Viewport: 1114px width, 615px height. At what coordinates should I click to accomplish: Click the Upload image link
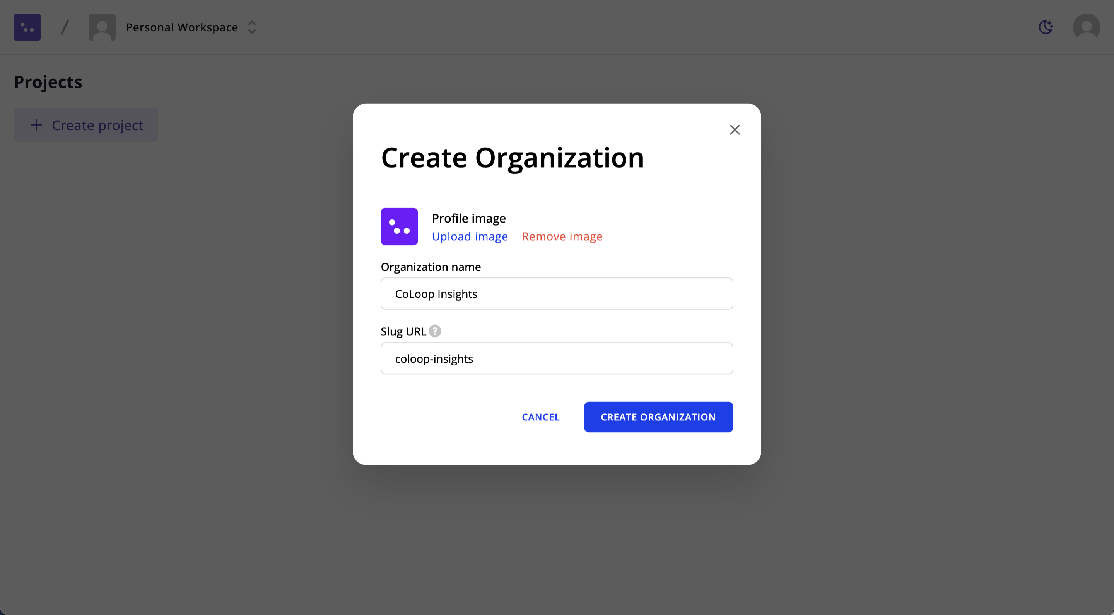tap(470, 237)
